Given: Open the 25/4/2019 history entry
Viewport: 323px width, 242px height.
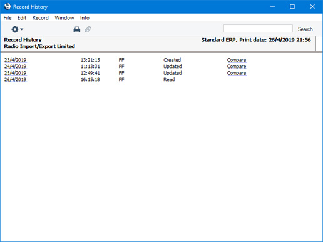Looking at the screenshot, I should 16,73.
